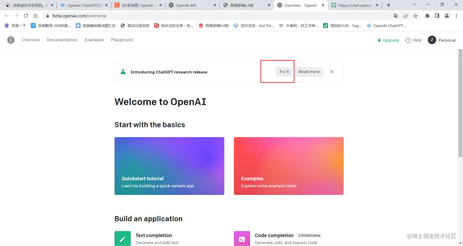Open the 百度一下 bookmark

pos(15,26)
